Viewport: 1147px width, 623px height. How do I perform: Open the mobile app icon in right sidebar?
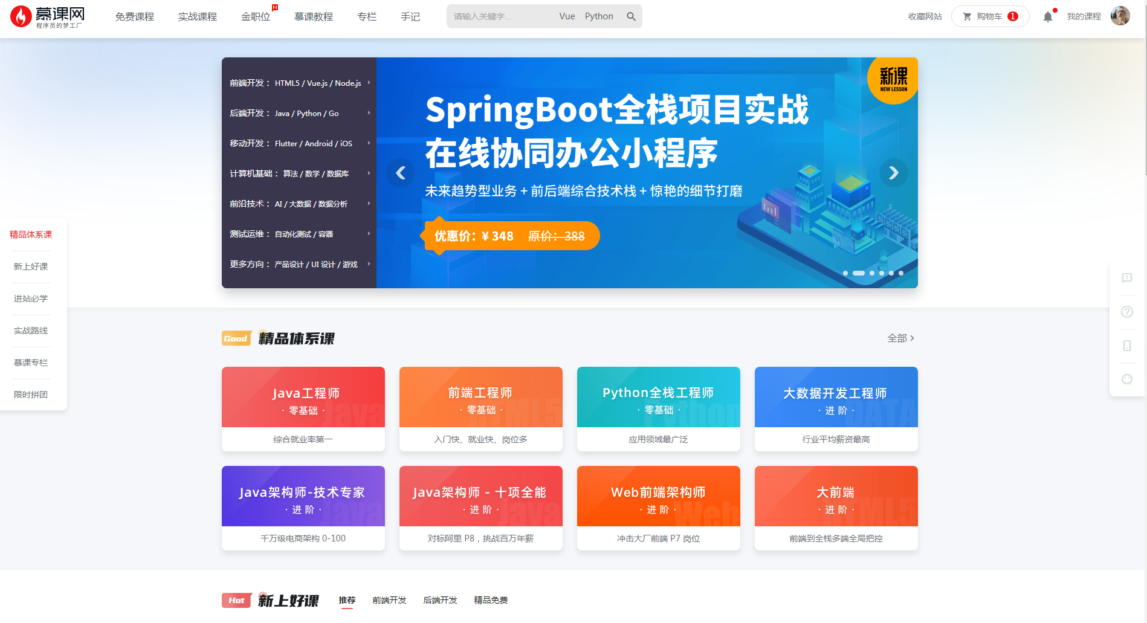click(1127, 346)
